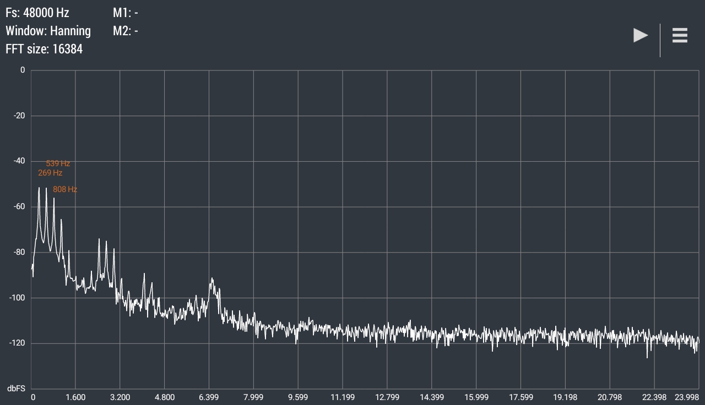The width and height of the screenshot is (705, 405).
Task: Click the 4.800 frequency axis label
Action: (x=165, y=397)
